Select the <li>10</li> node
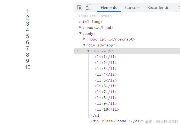Image resolution: width=180 pixels, height=125 pixels. (x=107, y=109)
